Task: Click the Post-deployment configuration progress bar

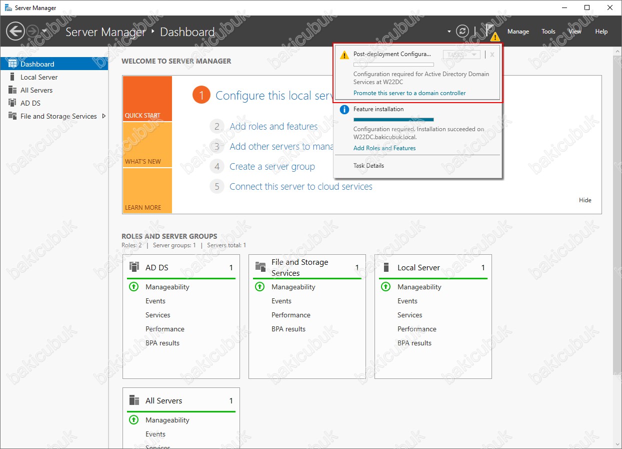Action: click(x=393, y=65)
